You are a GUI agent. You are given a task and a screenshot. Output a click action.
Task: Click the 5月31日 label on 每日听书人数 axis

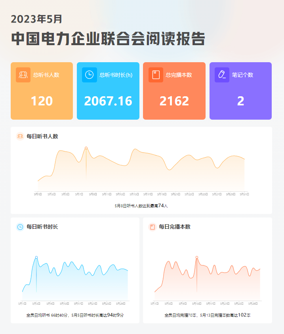coord(244,194)
